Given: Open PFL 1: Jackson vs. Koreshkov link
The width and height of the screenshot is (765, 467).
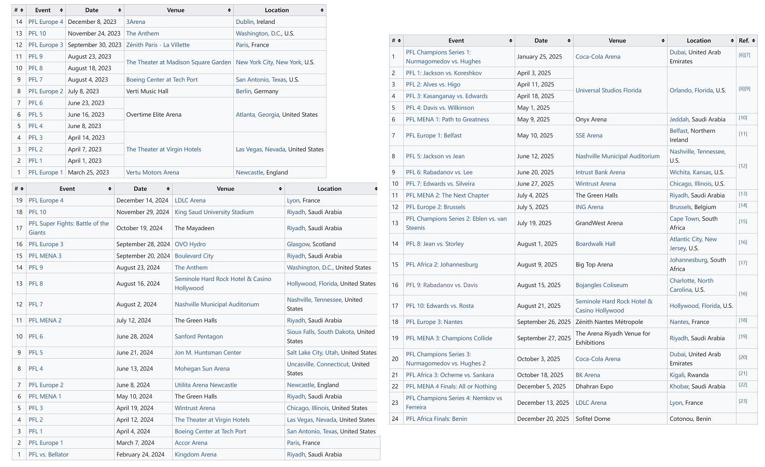Looking at the screenshot, I should pos(444,73).
